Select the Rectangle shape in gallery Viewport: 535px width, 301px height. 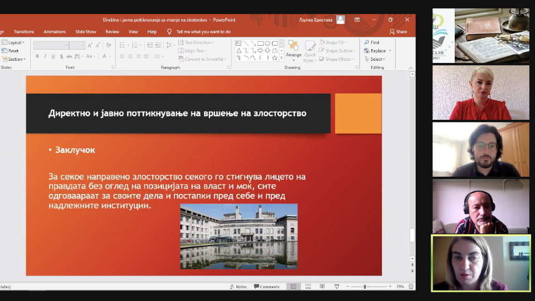pyautogui.click(x=260, y=43)
